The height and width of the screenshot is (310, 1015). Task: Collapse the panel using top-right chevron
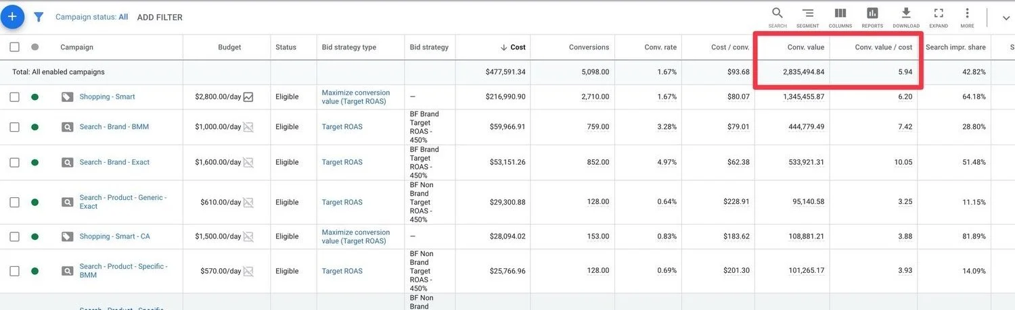point(1006,18)
